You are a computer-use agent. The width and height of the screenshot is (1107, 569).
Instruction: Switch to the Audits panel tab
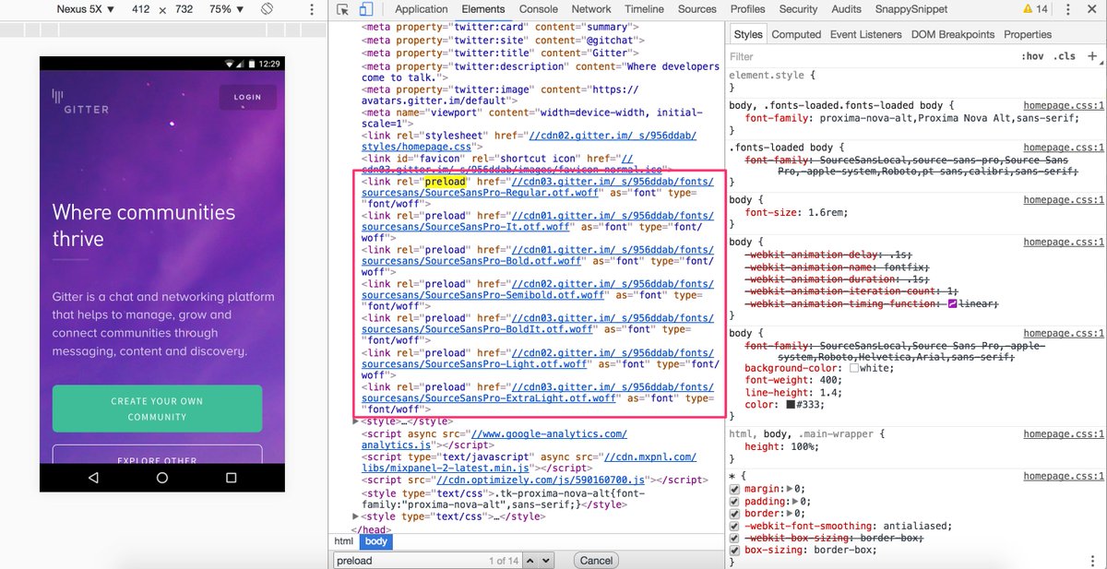pos(847,9)
